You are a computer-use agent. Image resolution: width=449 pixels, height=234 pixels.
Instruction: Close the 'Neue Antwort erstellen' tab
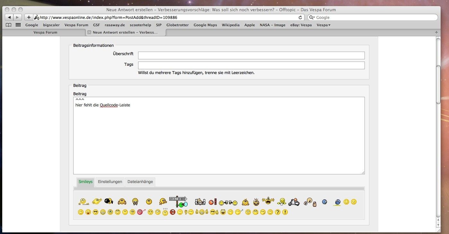coord(89,32)
